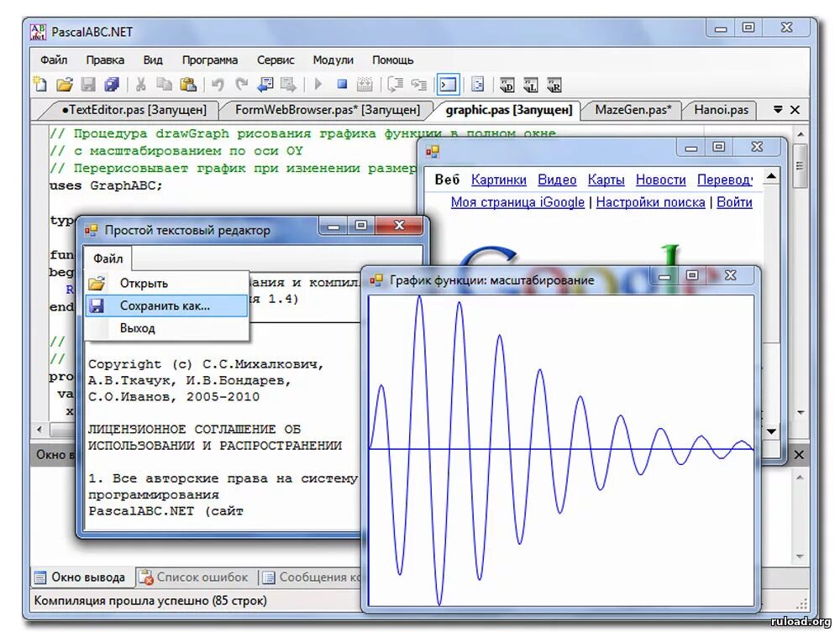Image resolution: width=840 pixels, height=637 pixels.
Task: Switch to the FormWebBrowser.pas tab
Action: 327,110
